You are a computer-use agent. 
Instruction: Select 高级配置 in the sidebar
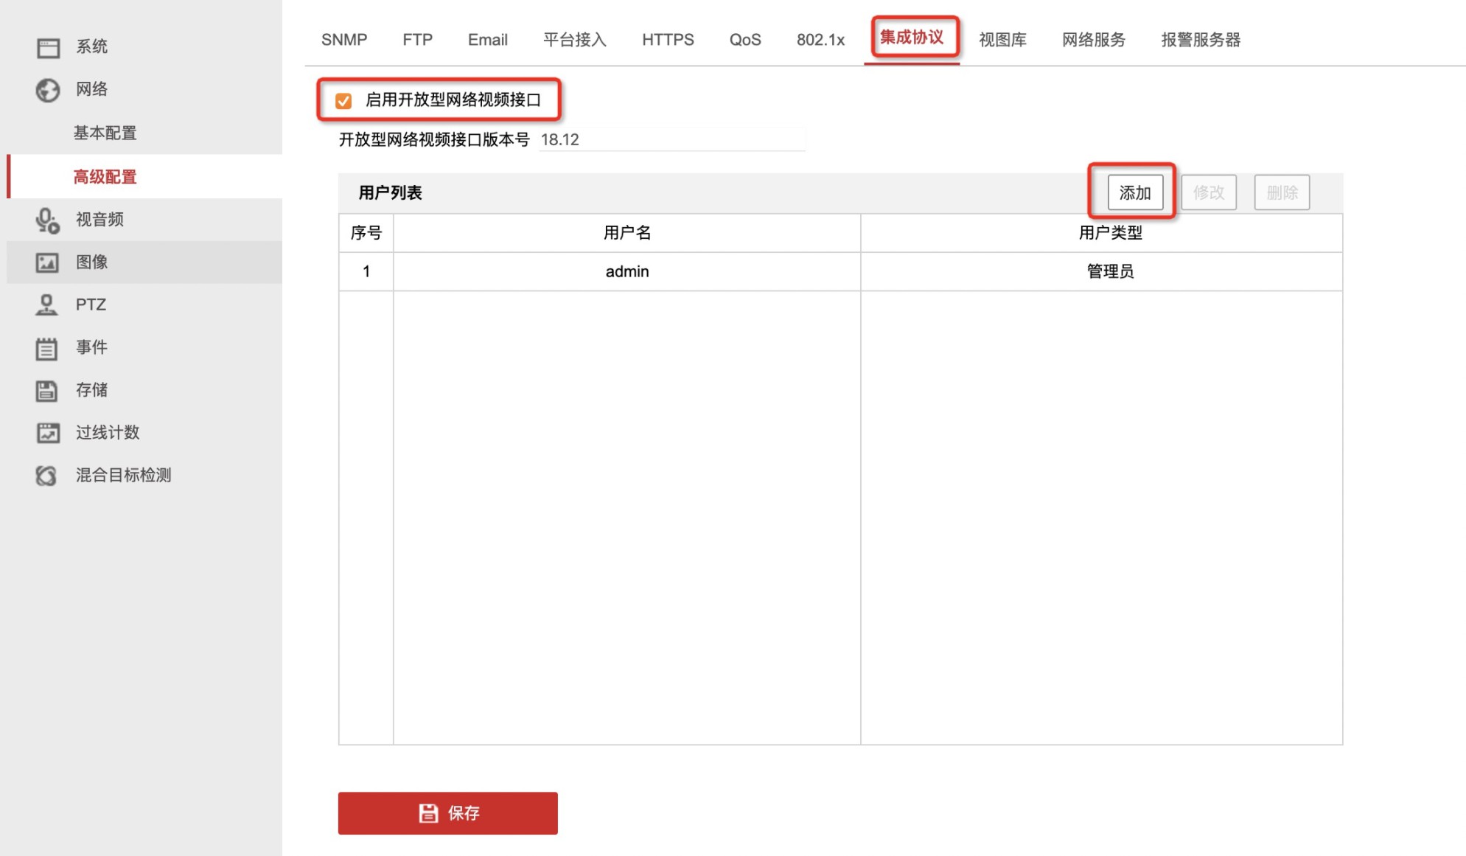tap(105, 177)
